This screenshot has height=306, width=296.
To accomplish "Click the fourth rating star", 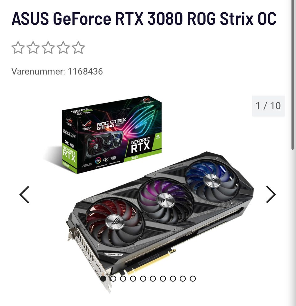I will tap(63, 47).
